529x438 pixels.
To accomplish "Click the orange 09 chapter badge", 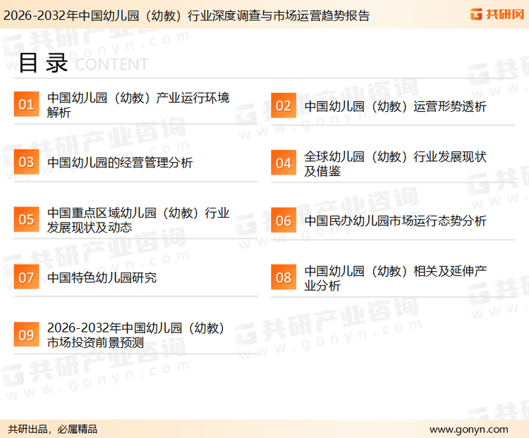I will [x=26, y=334].
